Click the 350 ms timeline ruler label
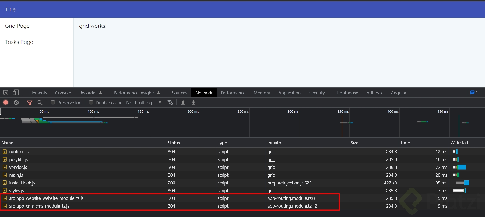The width and height of the screenshot is (485, 217). point(343,111)
